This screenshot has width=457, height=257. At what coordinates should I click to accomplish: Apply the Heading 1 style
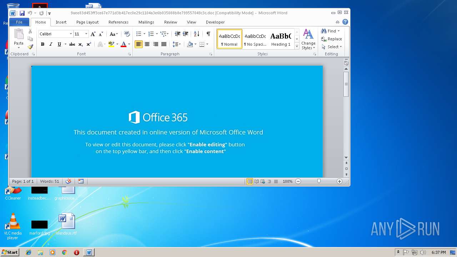[x=281, y=39]
